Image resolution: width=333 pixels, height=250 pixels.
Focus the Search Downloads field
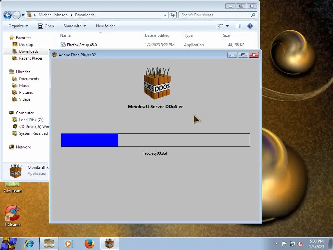(218, 15)
